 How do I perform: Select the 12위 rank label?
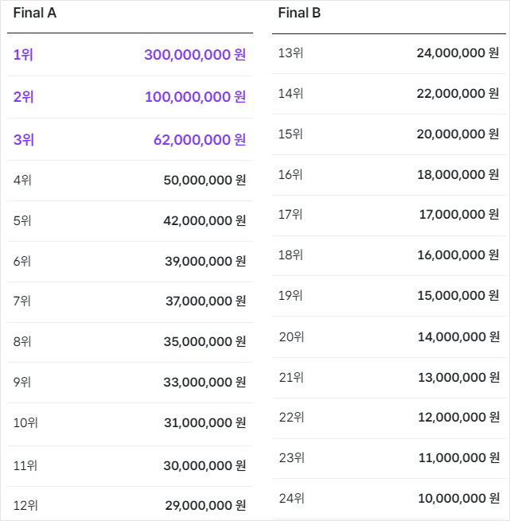[x=25, y=505]
